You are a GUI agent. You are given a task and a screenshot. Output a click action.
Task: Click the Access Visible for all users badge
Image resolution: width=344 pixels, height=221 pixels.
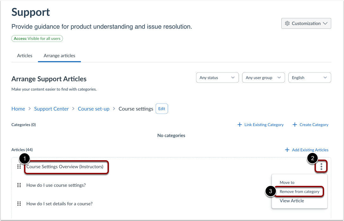point(37,38)
